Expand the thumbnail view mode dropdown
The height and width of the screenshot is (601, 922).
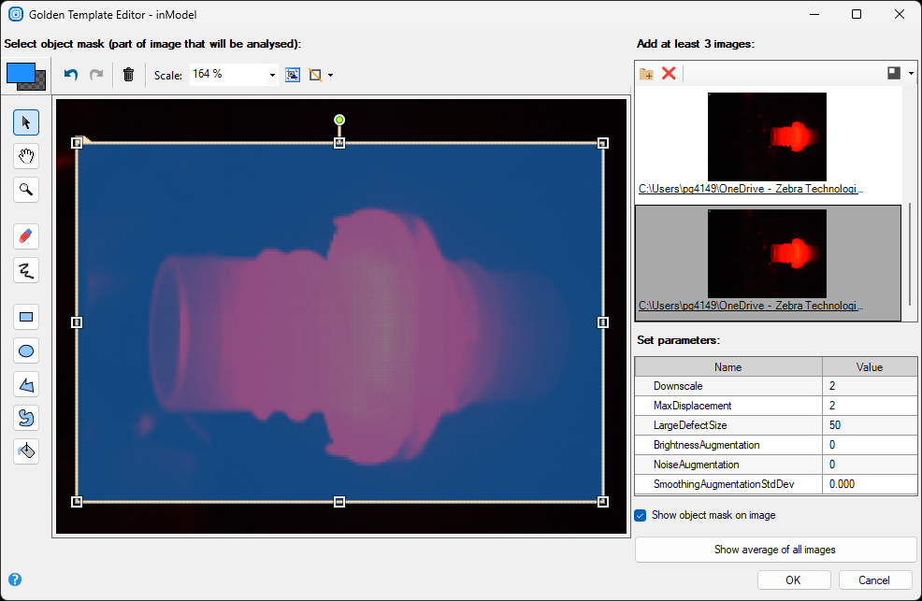(911, 73)
